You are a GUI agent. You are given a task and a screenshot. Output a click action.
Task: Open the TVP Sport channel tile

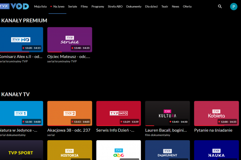coord(22,150)
